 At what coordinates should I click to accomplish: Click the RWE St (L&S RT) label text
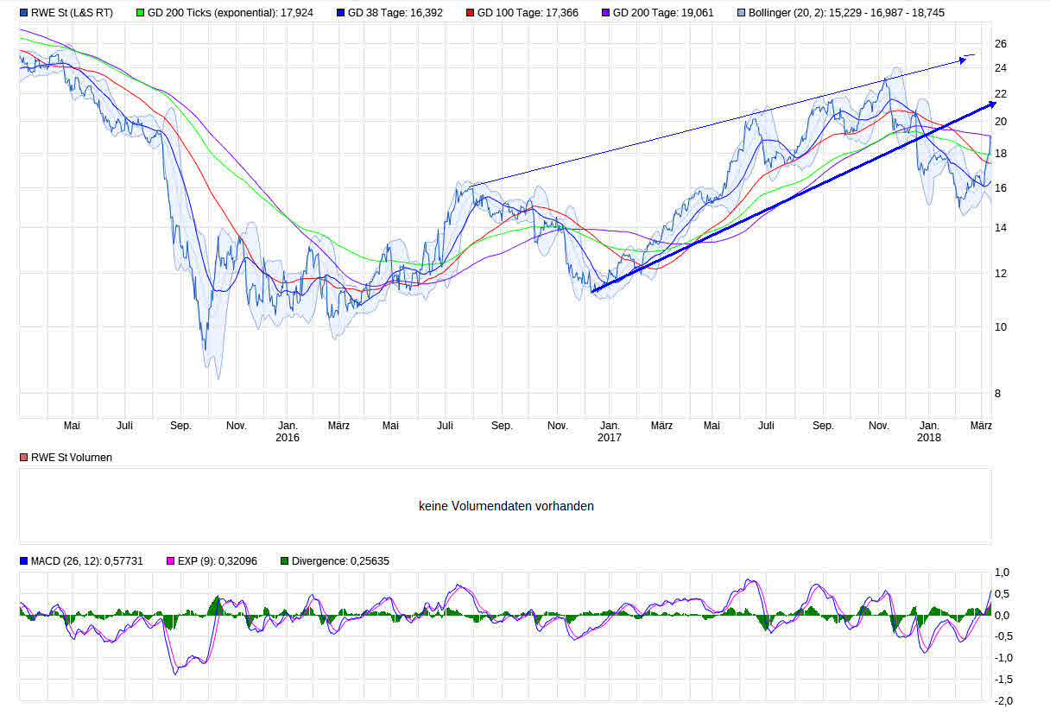click(x=73, y=12)
